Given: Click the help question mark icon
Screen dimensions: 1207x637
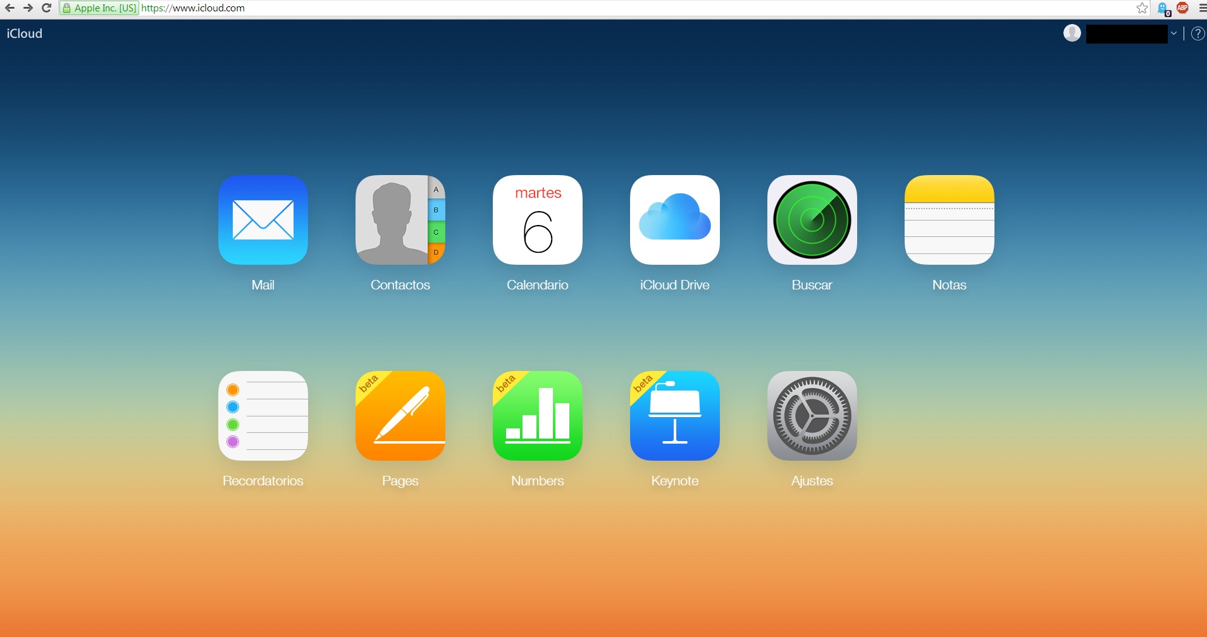Looking at the screenshot, I should click(x=1198, y=33).
